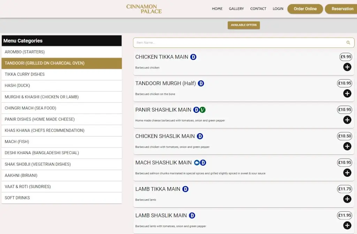Open the AVAILABLE OFFERS panel
The height and width of the screenshot is (234, 357).
pyautogui.click(x=243, y=25)
